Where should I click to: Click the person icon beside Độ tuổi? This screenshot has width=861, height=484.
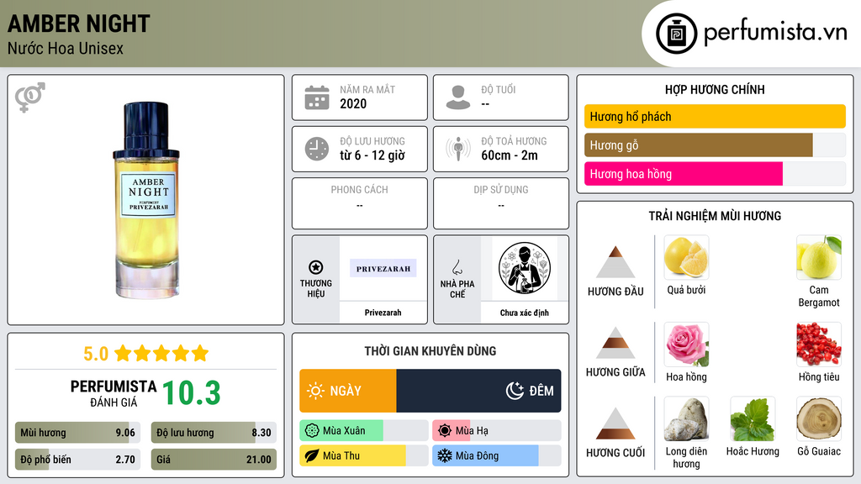tap(458, 97)
